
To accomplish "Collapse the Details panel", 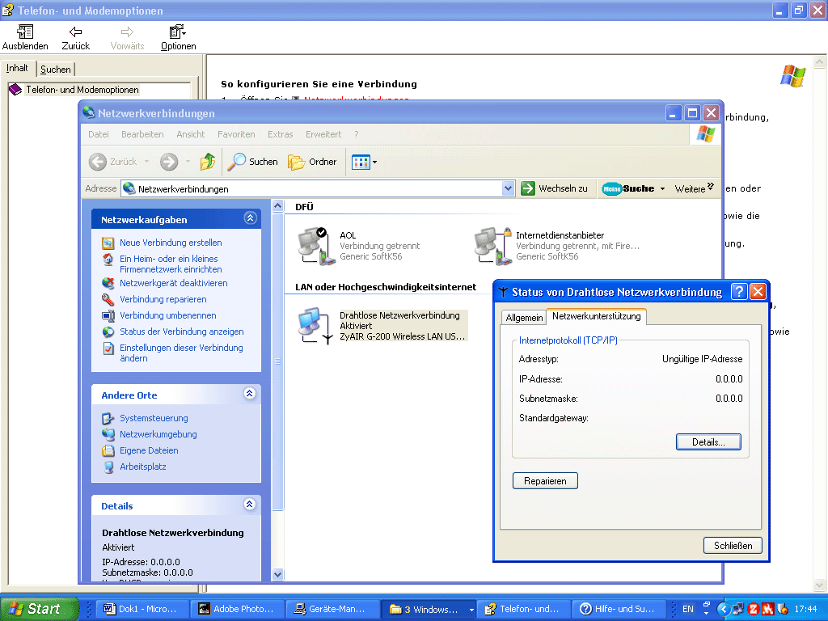I will click(x=250, y=505).
